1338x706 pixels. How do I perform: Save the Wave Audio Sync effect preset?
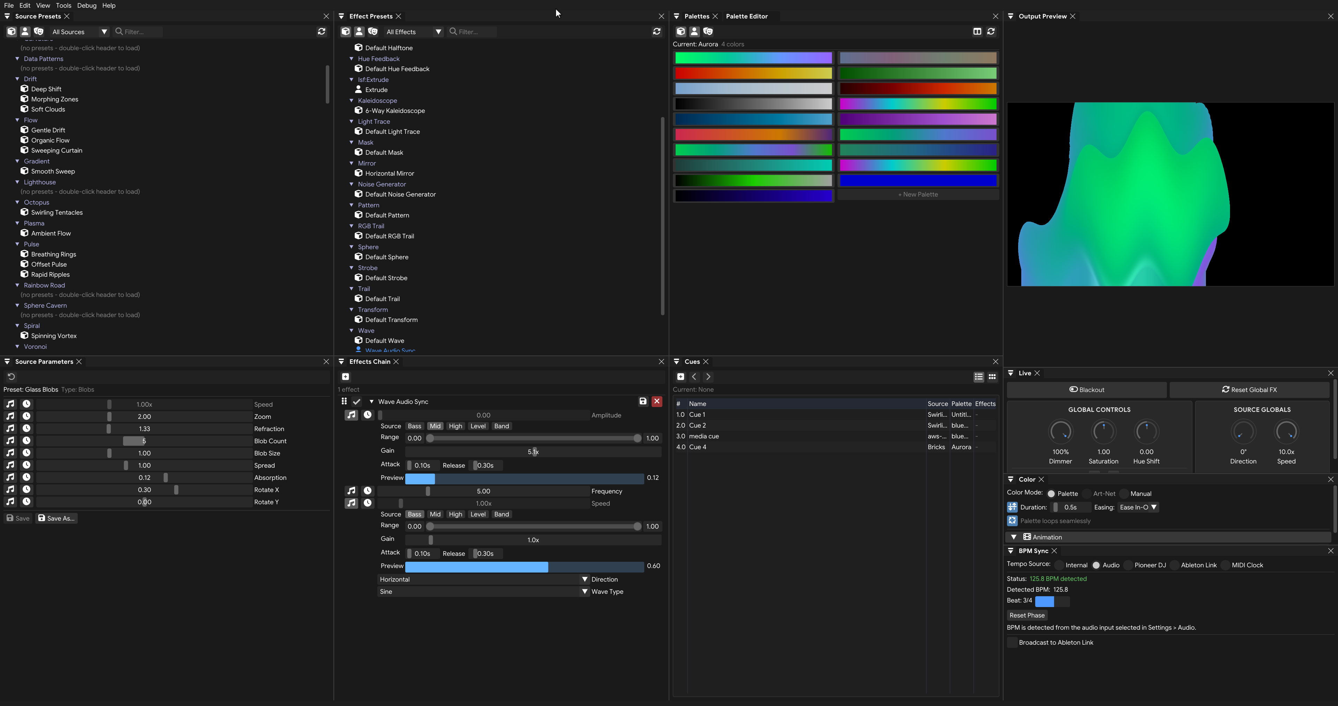coord(643,401)
